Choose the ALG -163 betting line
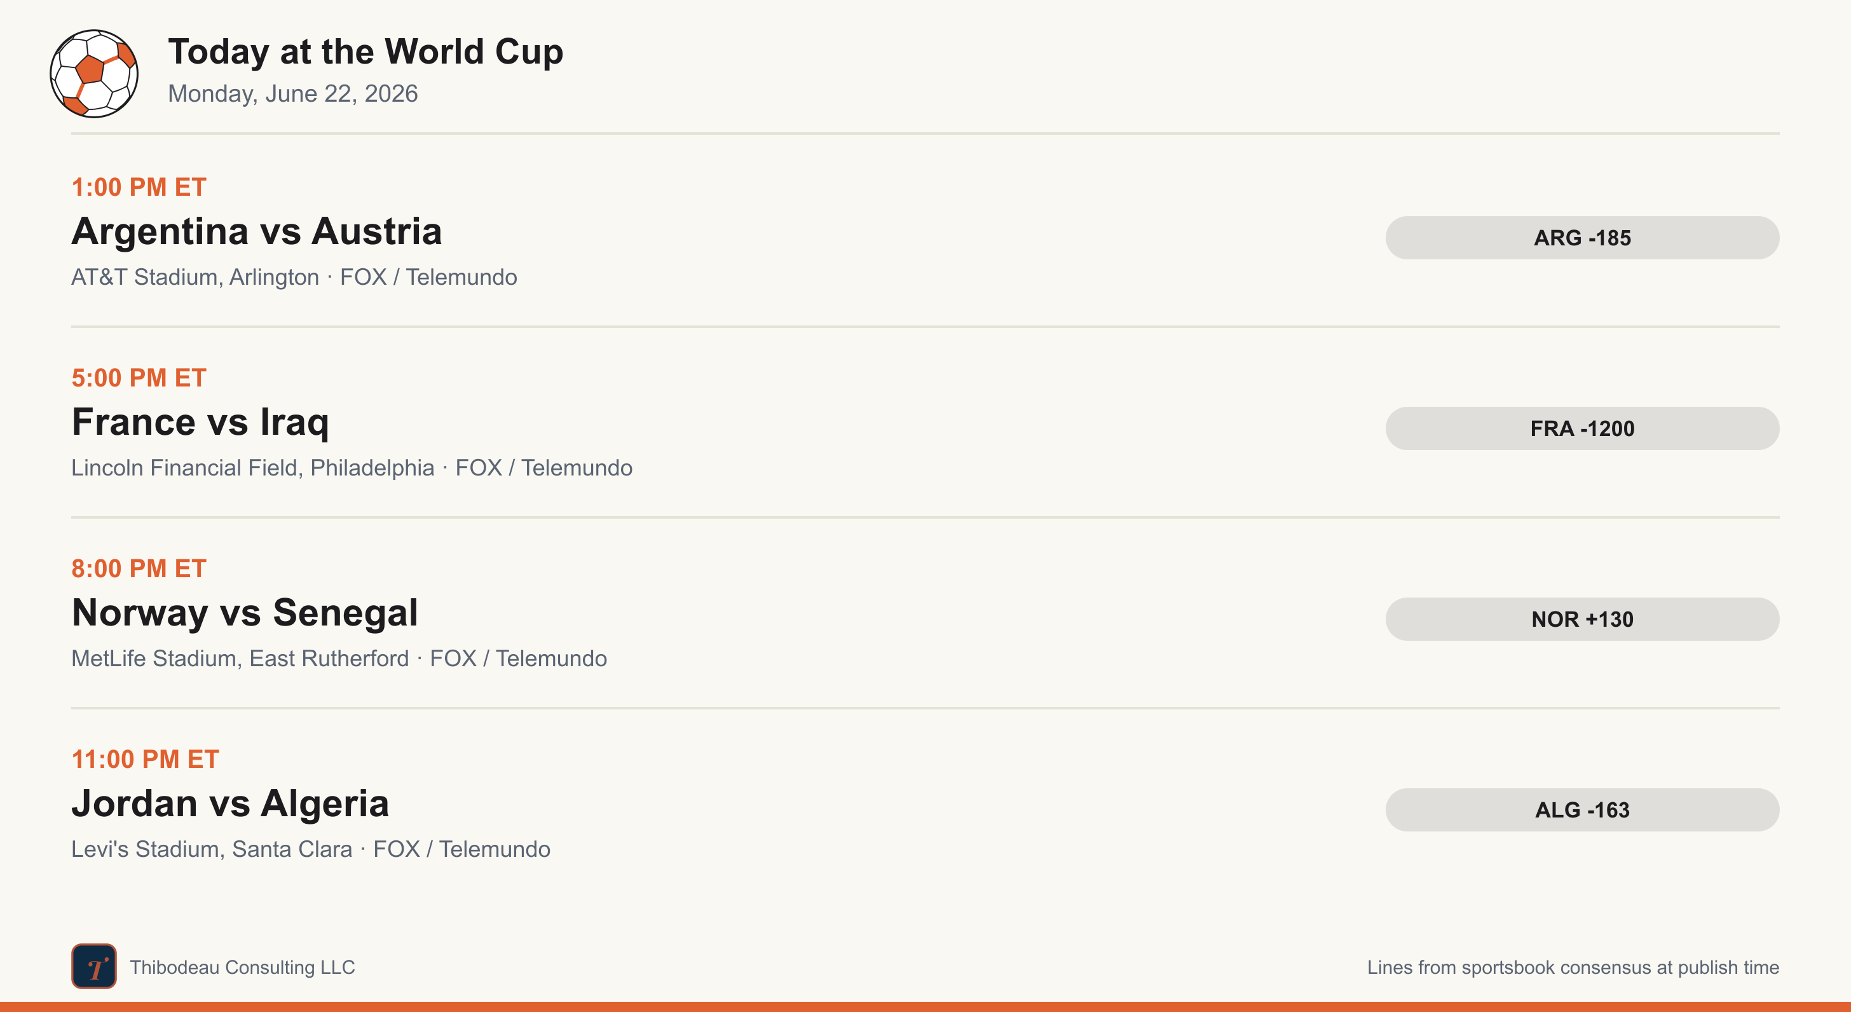The height and width of the screenshot is (1012, 1851). point(1582,810)
